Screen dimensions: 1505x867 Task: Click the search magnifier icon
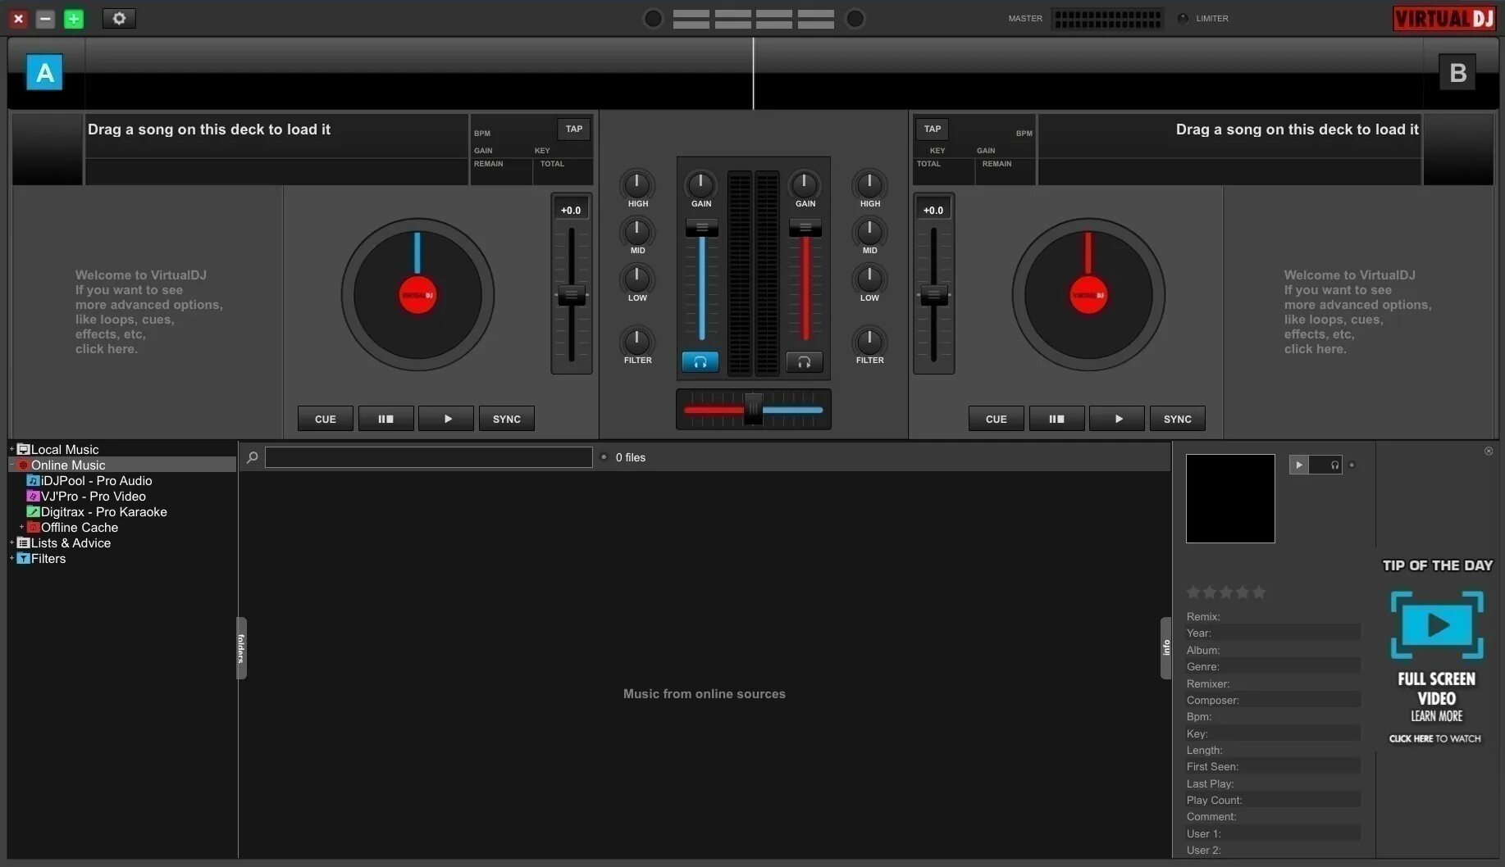[x=253, y=457]
